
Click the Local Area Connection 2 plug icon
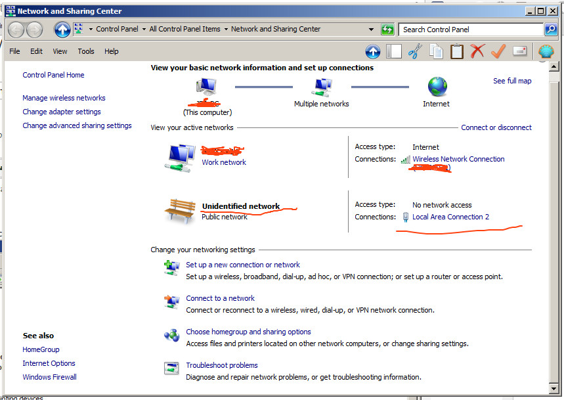(x=405, y=217)
